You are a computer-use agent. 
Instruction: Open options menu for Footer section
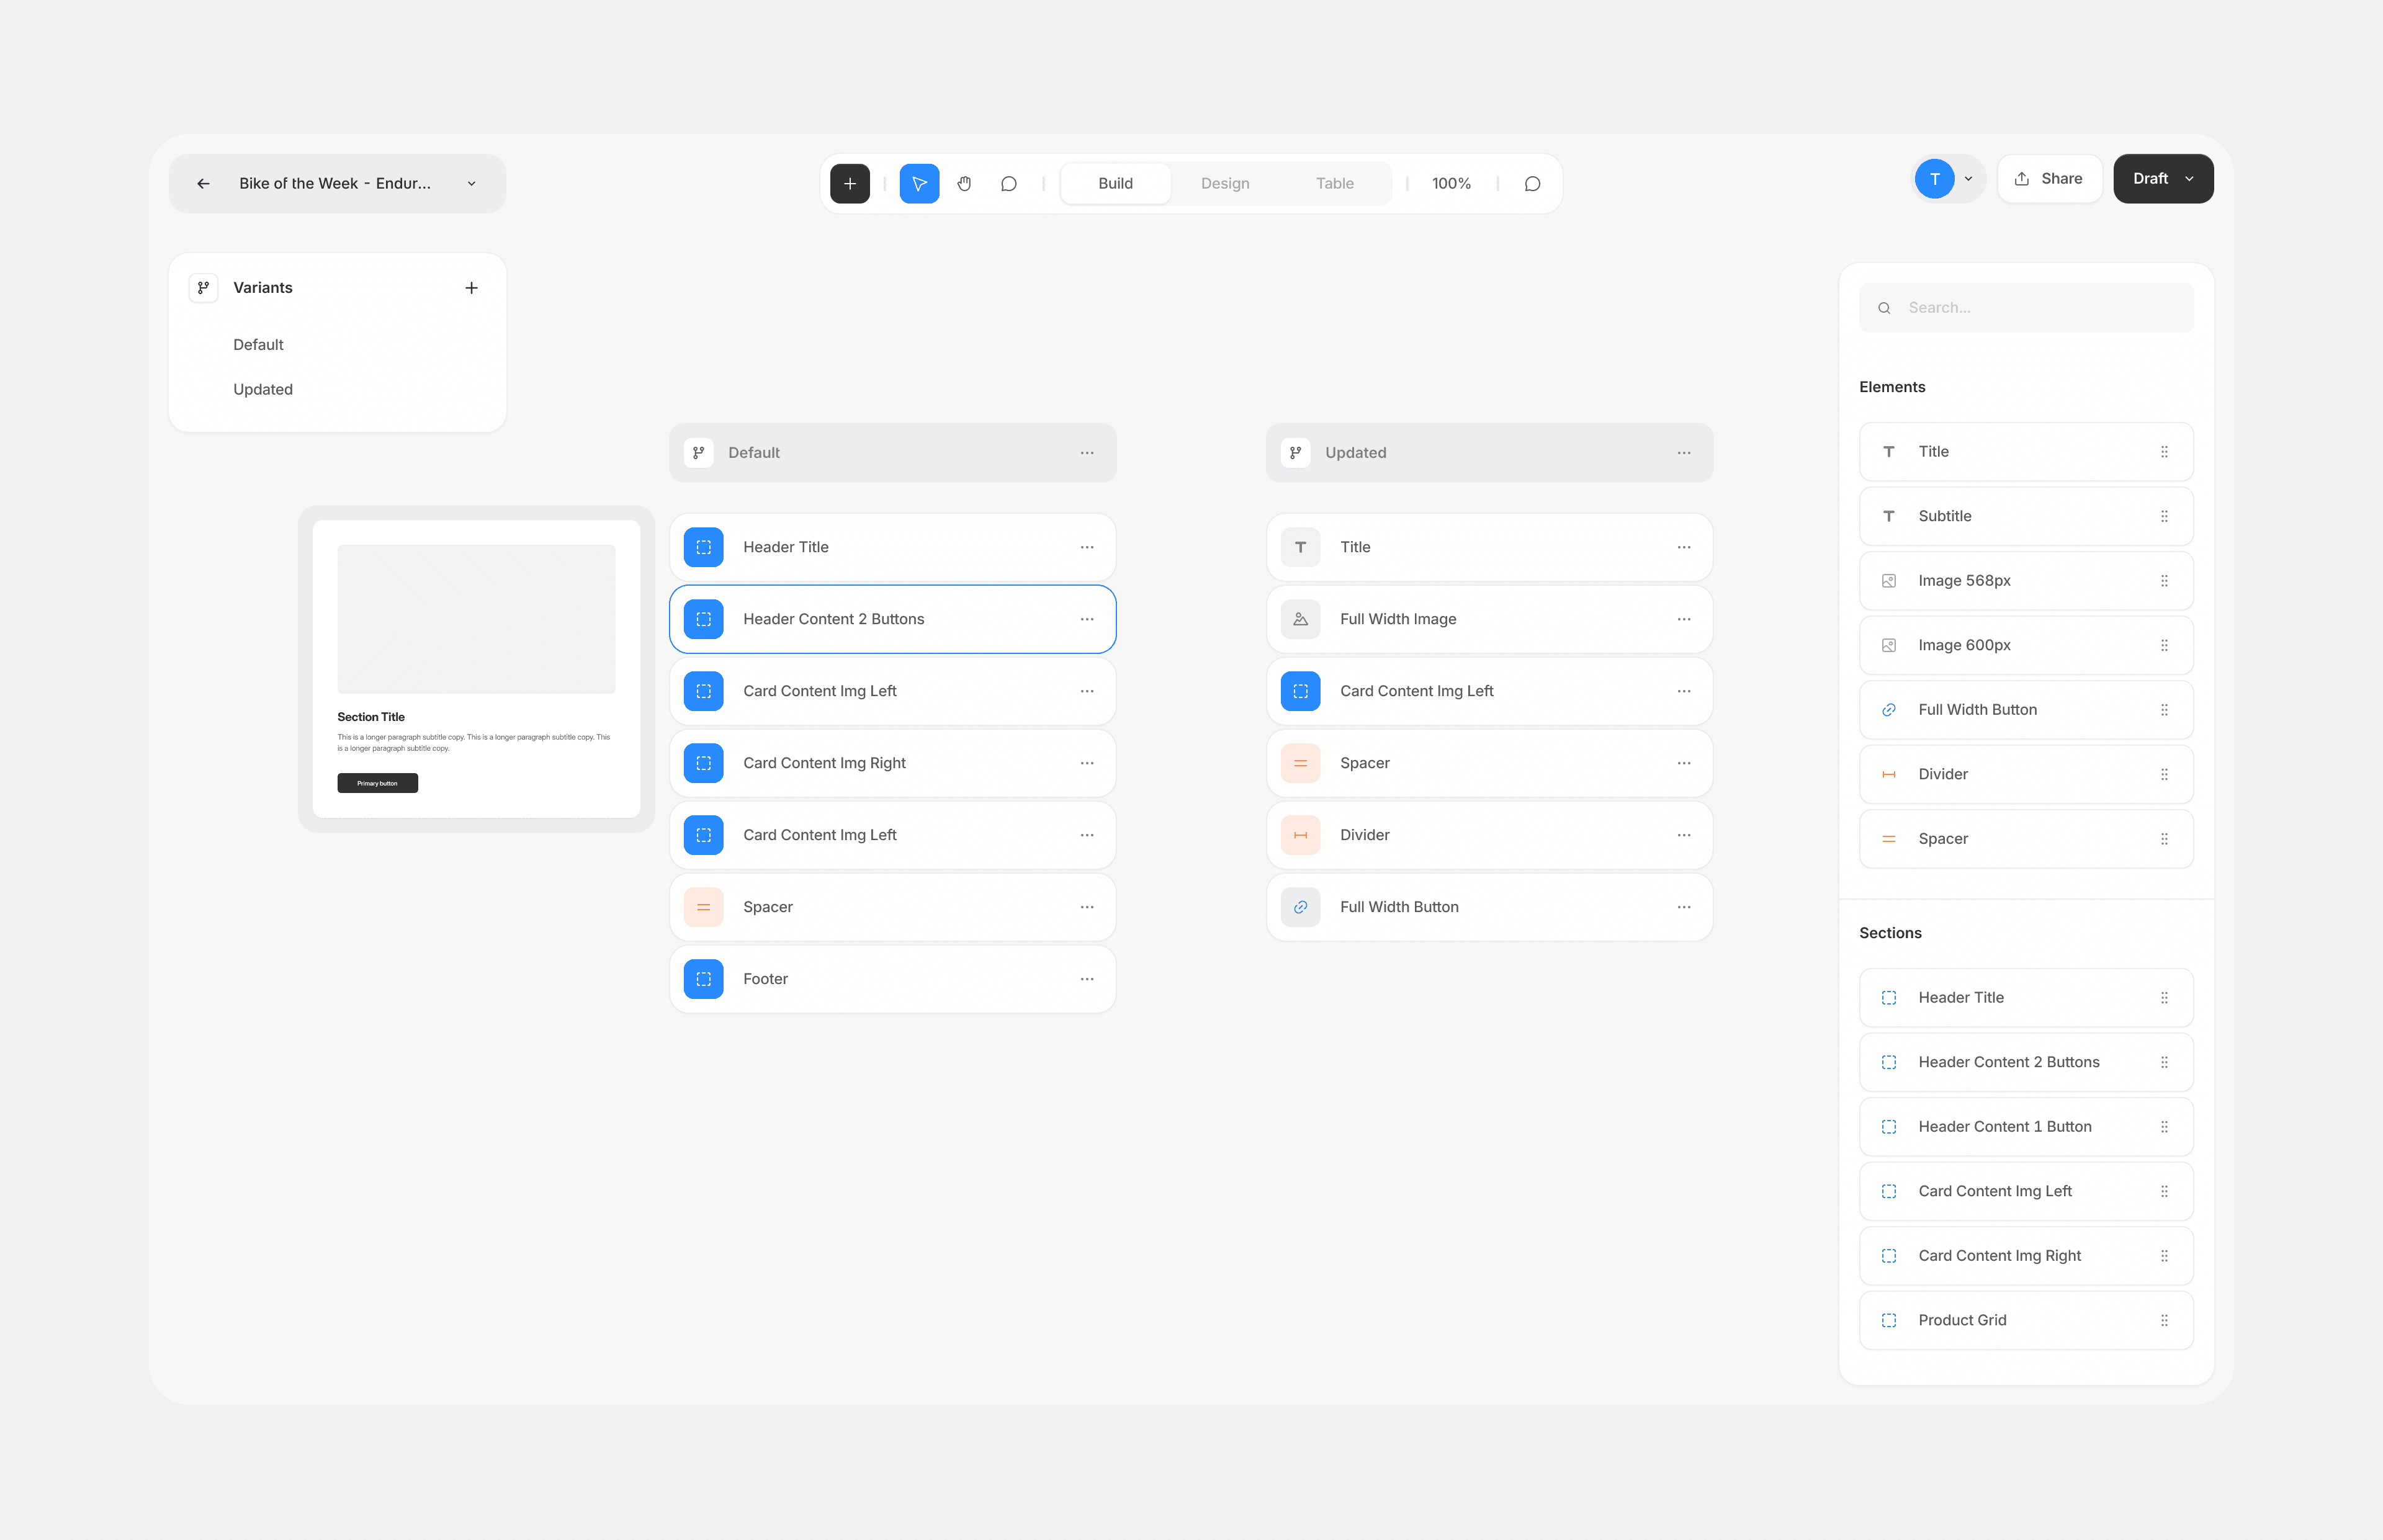1087,979
